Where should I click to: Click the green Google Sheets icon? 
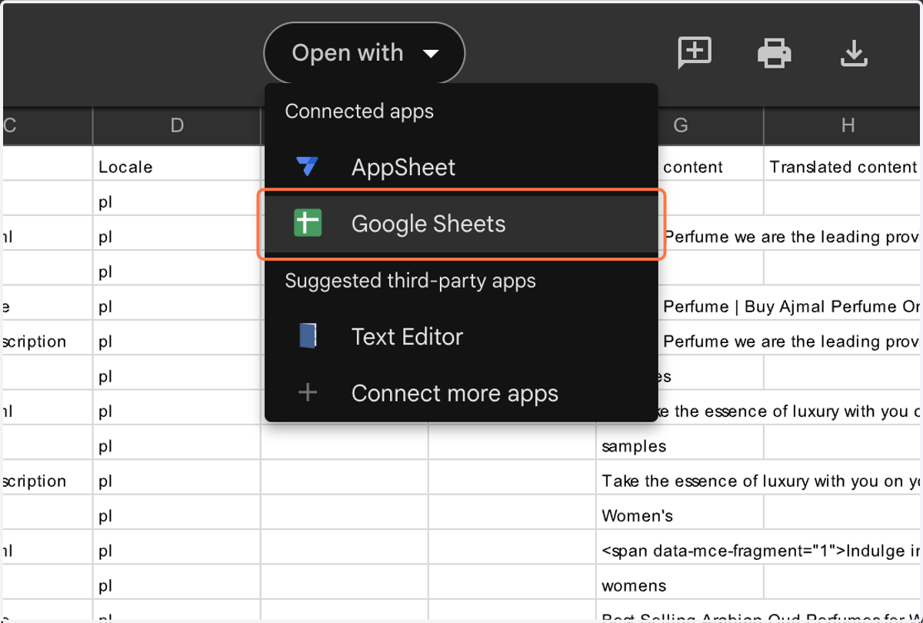(308, 224)
